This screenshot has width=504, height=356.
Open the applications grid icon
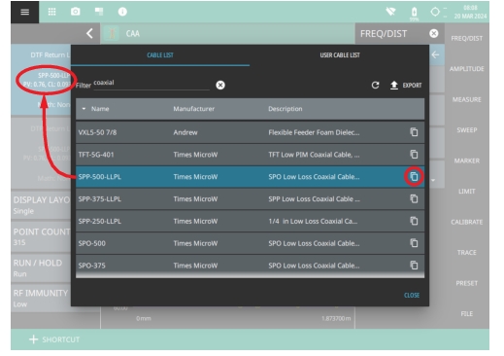[51, 12]
